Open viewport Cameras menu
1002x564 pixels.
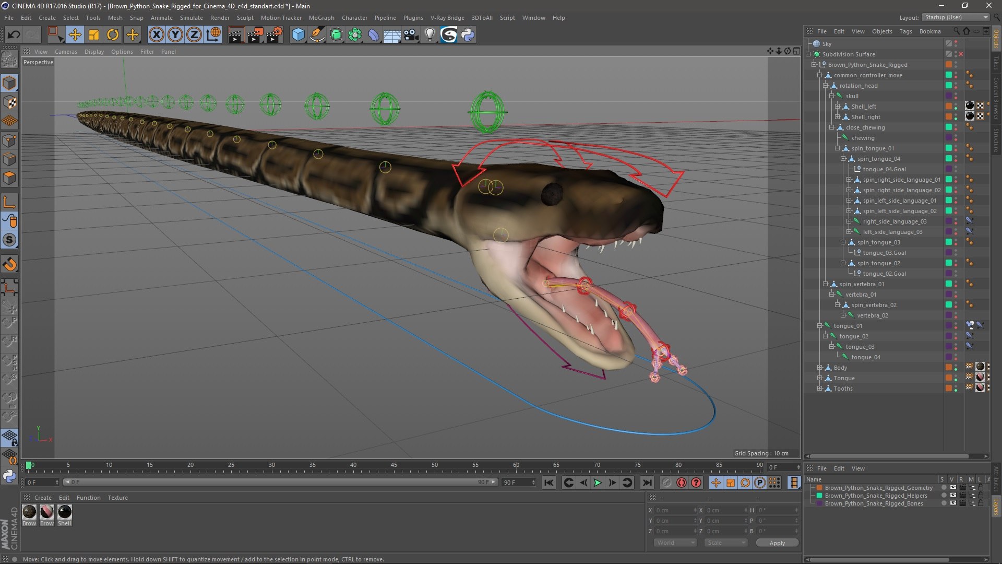point(66,52)
